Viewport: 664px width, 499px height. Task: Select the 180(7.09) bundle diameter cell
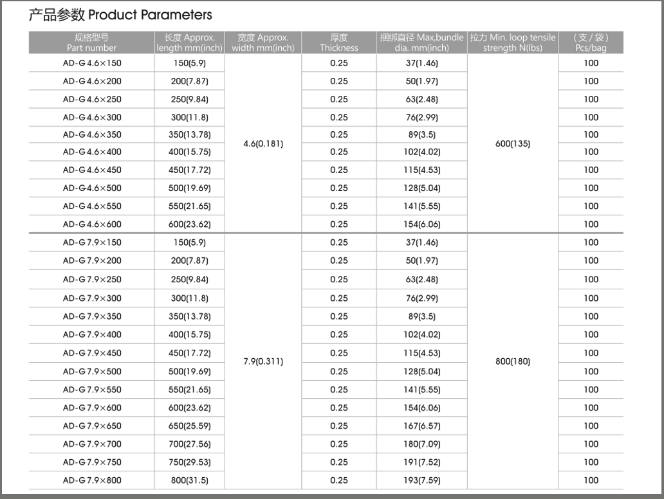click(x=421, y=444)
